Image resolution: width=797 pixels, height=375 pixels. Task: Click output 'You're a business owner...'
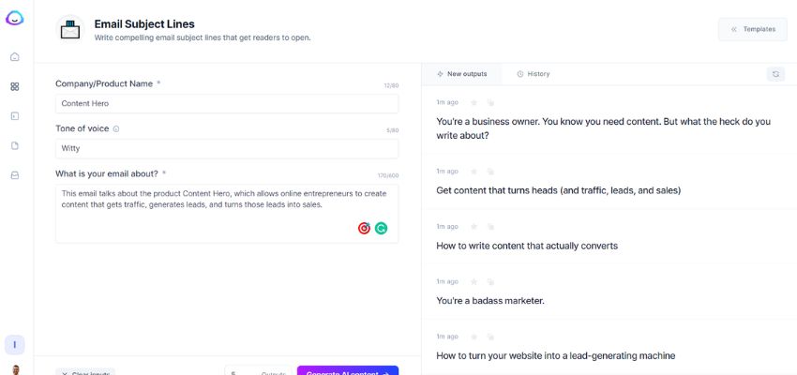click(x=603, y=128)
